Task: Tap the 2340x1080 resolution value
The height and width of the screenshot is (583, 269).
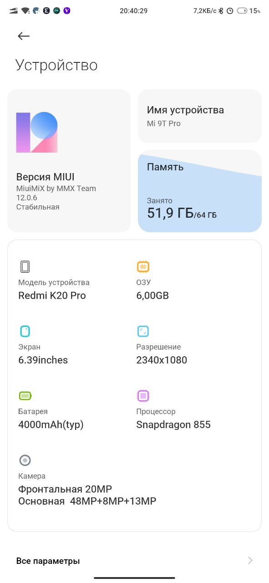Action: (162, 360)
